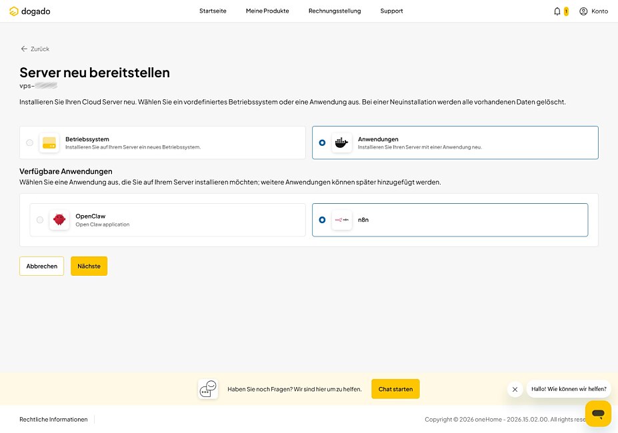618x433 pixels.
Task: Click the Open Claw application description
Action: (x=103, y=224)
